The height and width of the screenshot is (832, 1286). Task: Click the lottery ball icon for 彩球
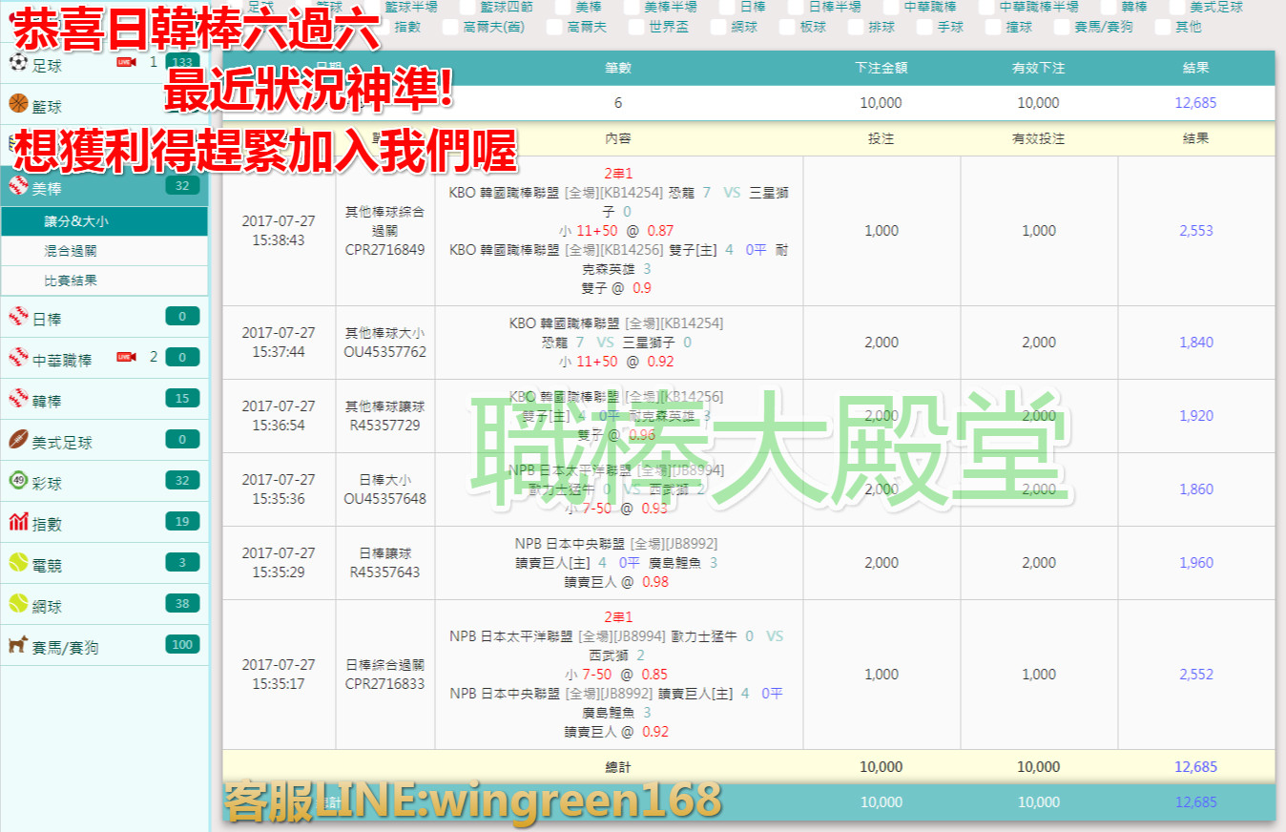(17, 481)
